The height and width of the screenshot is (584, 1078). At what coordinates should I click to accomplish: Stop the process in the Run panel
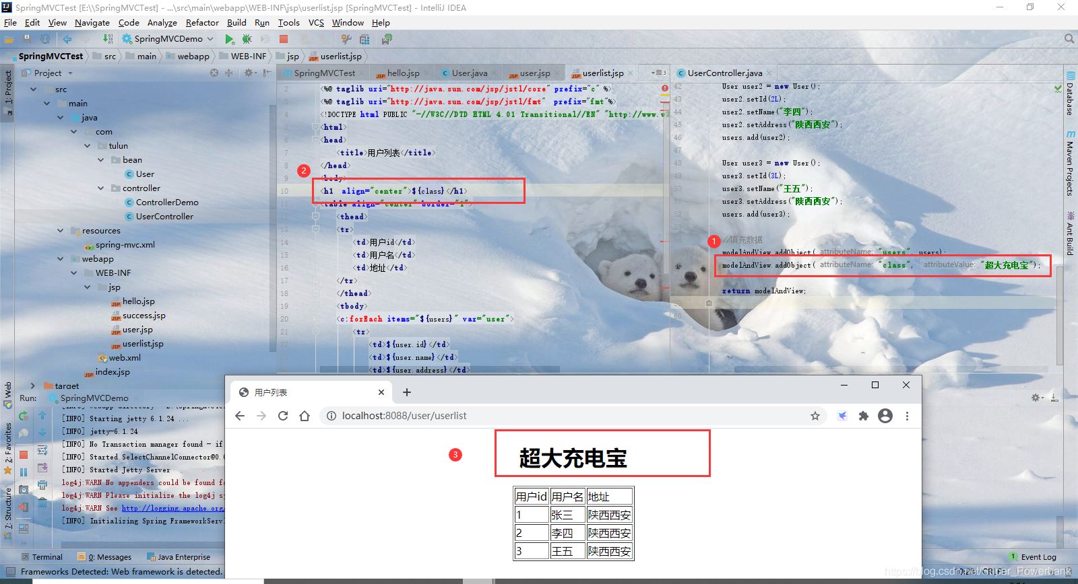pos(24,455)
